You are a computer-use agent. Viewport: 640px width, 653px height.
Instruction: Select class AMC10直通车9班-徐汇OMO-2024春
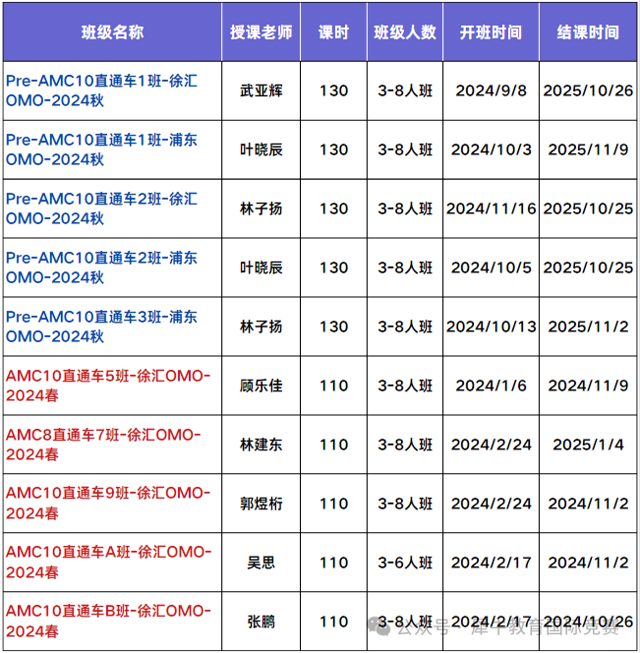[108, 504]
